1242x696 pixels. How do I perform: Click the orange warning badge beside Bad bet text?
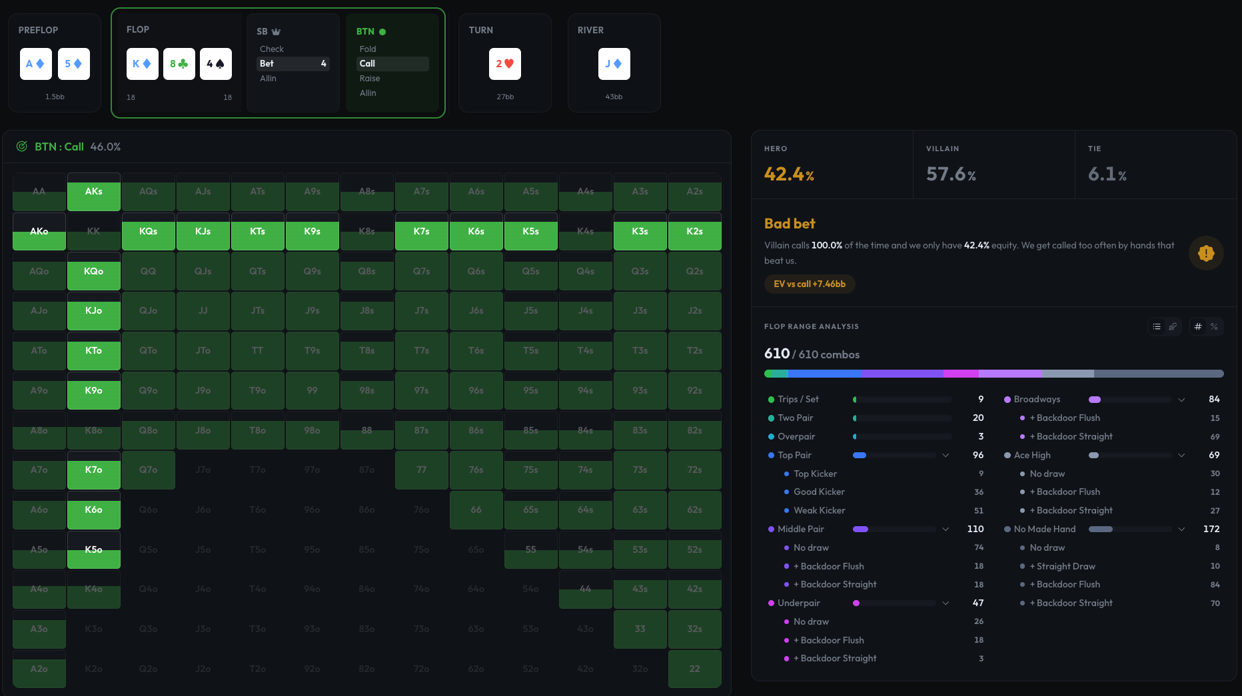pyautogui.click(x=1206, y=253)
